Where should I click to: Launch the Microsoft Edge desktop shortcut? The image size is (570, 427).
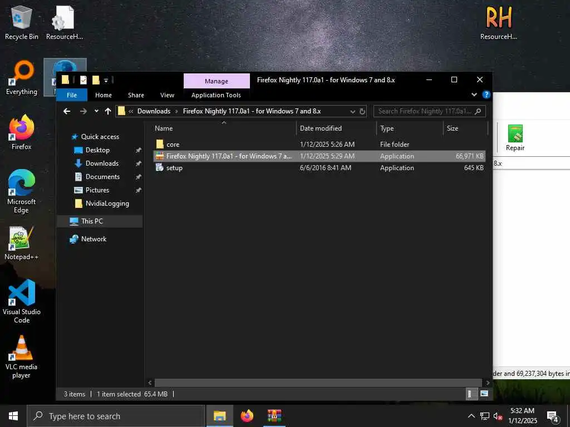click(22, 191)
